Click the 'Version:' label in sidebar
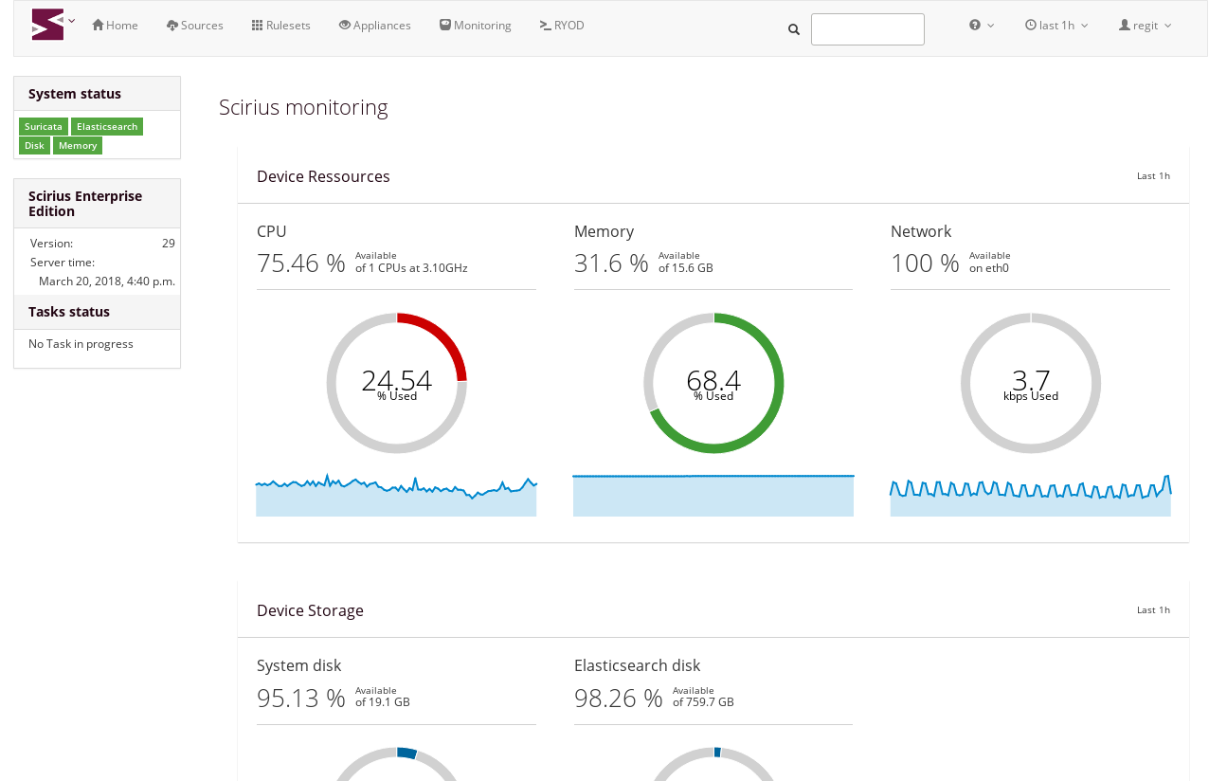 [51, 244]
